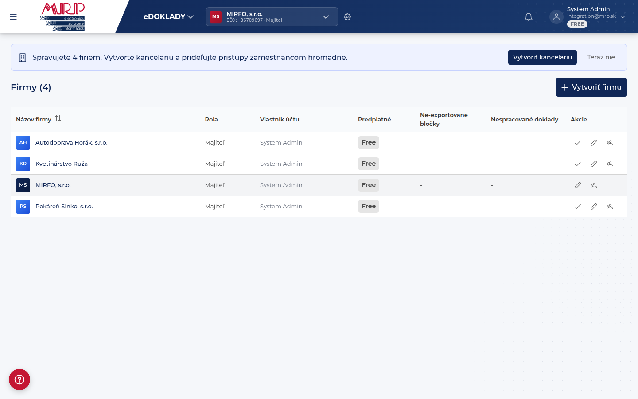This screenshot has height=399, width=638.
Task: Open the red help button
Action: tap(19, 379)
